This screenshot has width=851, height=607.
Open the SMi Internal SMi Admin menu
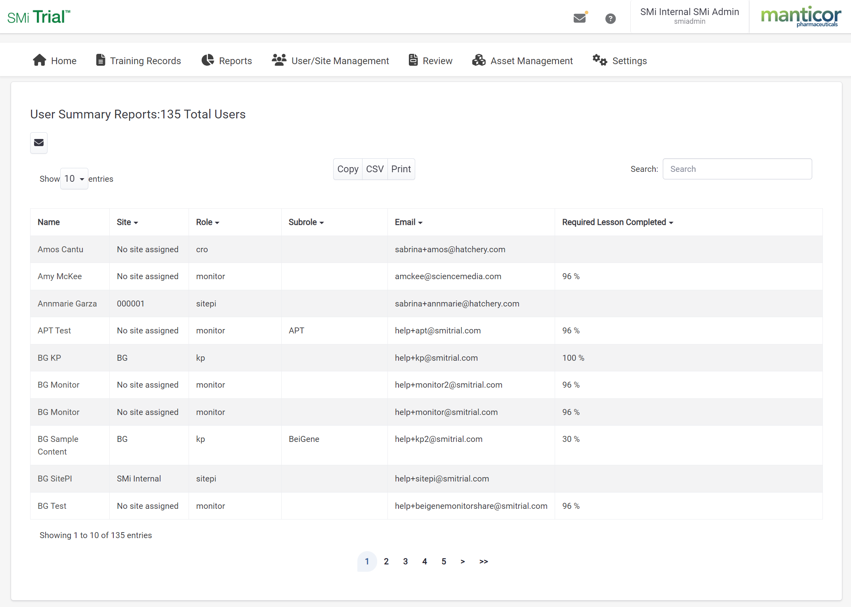689,16
